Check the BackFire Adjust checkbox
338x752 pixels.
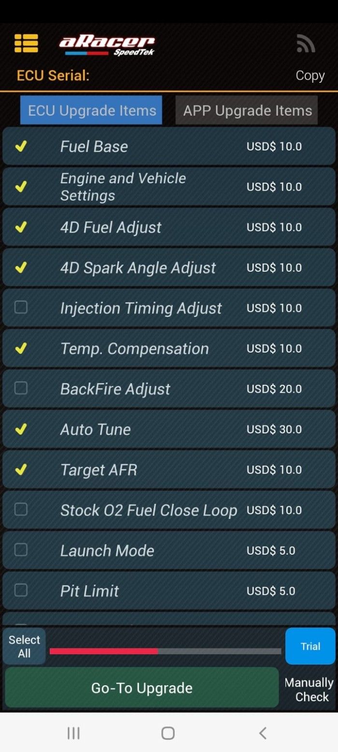coord(21,388)
